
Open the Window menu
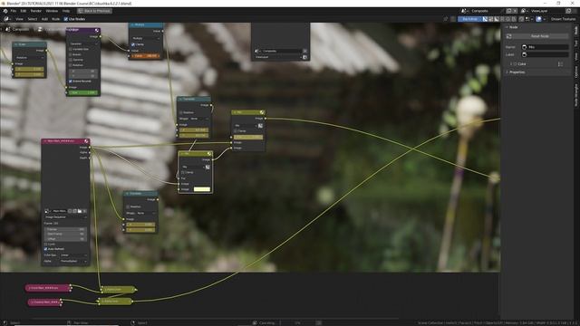(x=52, y=11)
